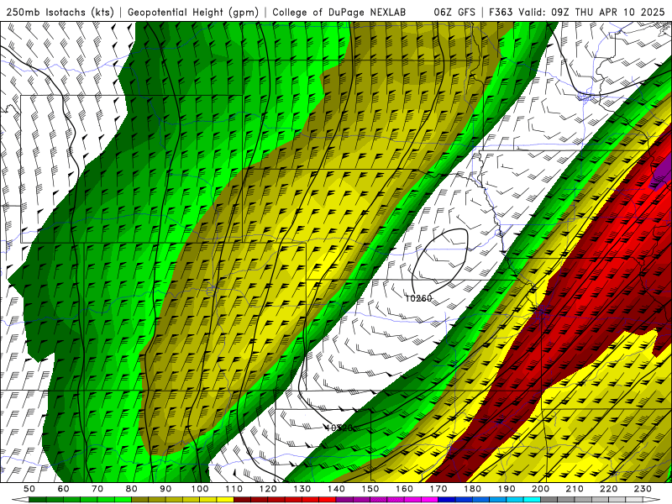Click the 140 value on the color scale

click(336, 489)
